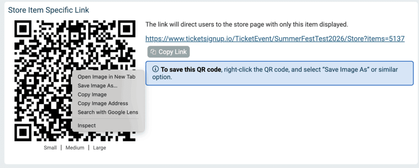Viewport: 419px width, 168px height.
Task: Set QR code size to Medium
Action: (75, 148)
